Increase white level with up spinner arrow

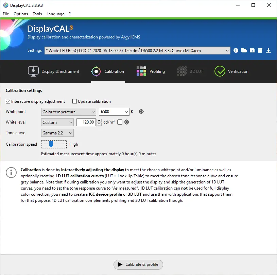point(99,120)
